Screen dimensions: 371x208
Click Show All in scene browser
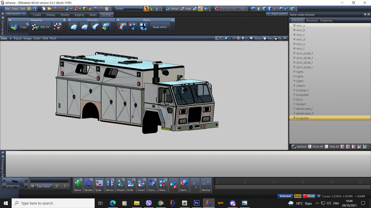(318, 147)
